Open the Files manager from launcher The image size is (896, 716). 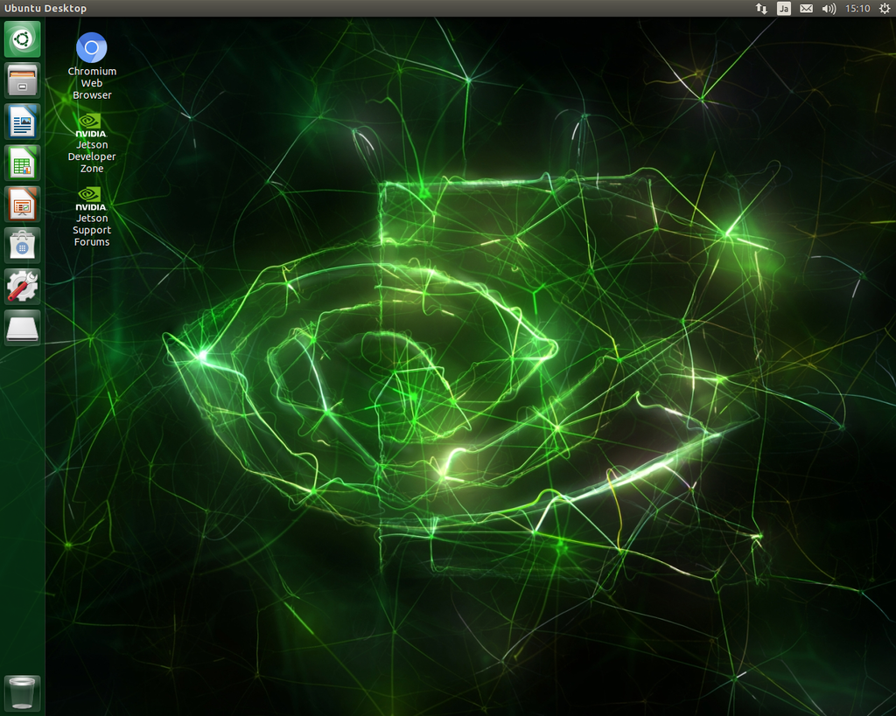[22, 80]
